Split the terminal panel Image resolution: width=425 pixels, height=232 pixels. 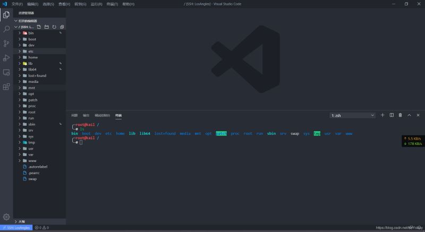click(392, 115)
